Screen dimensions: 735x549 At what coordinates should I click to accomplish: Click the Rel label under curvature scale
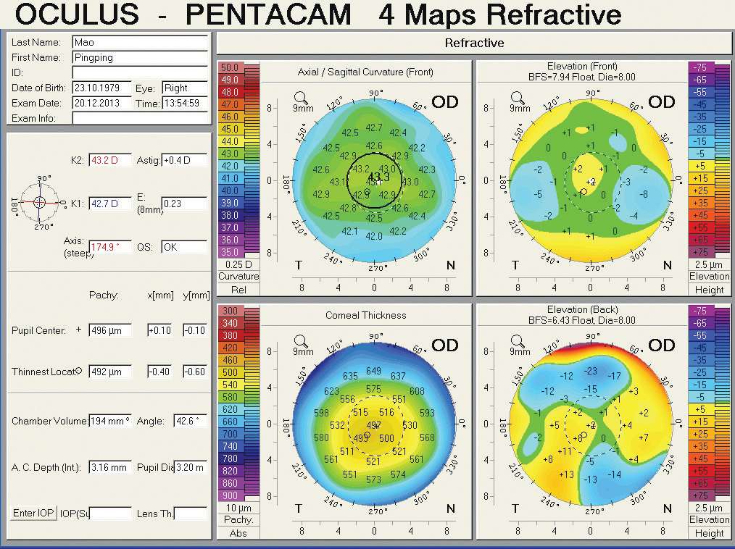[238, 290]
